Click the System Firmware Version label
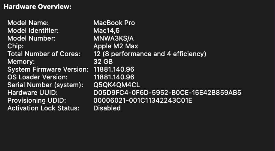275x151 pixels. point(48,69)
